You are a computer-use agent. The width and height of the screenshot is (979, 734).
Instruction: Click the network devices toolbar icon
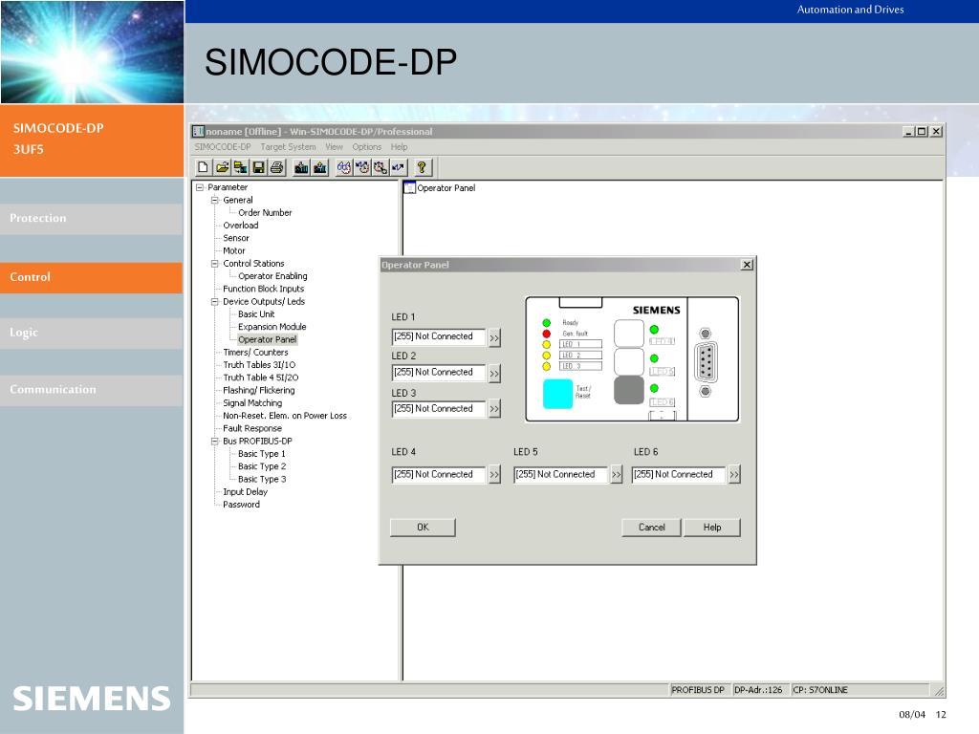(x=240, y=167)
